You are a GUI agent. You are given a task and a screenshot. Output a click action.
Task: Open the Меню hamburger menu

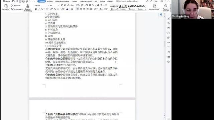tap(6, 1)
